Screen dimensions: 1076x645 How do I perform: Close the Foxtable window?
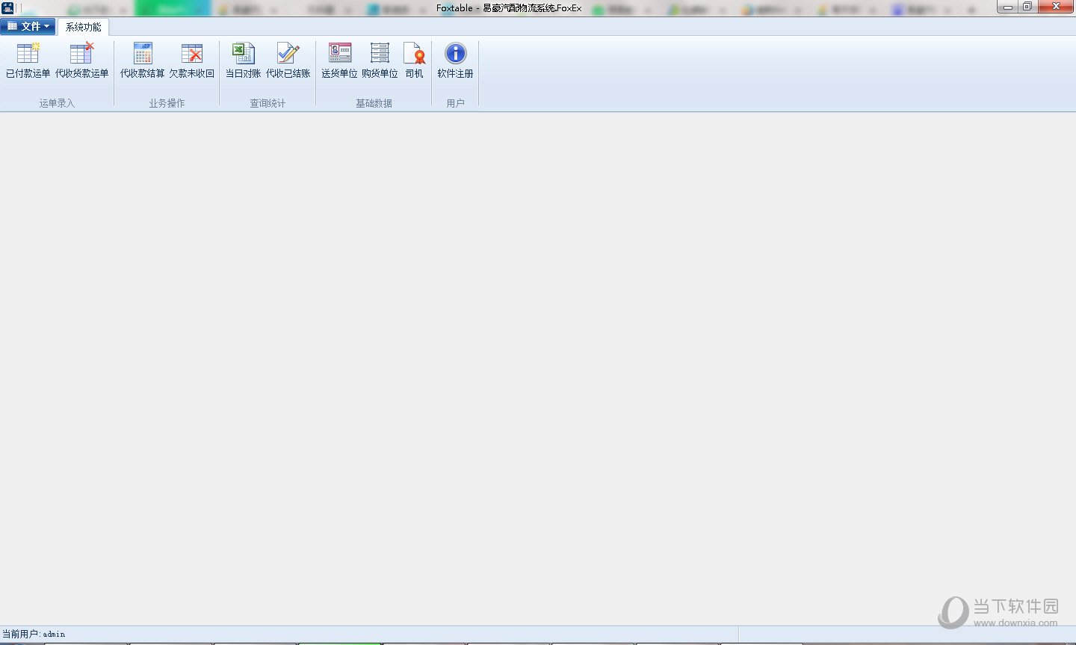[x=1056, y=7]
